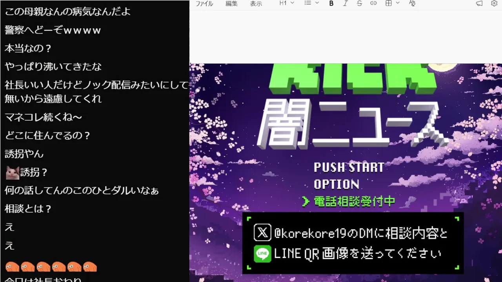Click the first shrimp emote in chat
Viewport: 502px width, 282px height.
click(x=12, y=266)
